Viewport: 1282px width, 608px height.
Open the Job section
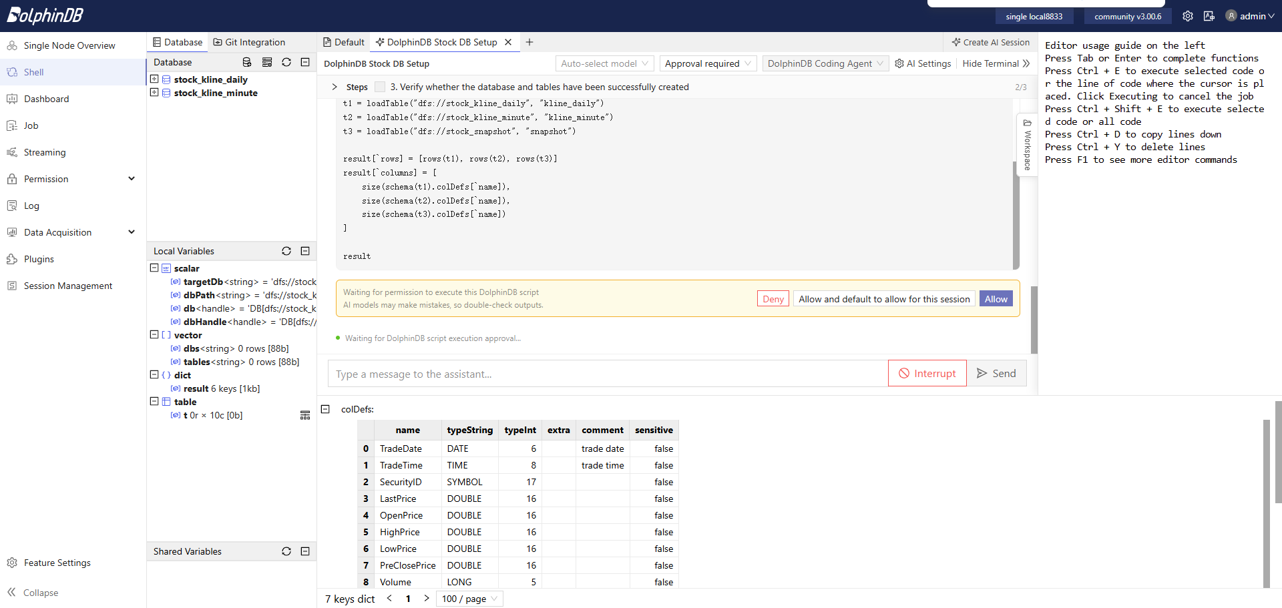[31, 125]
